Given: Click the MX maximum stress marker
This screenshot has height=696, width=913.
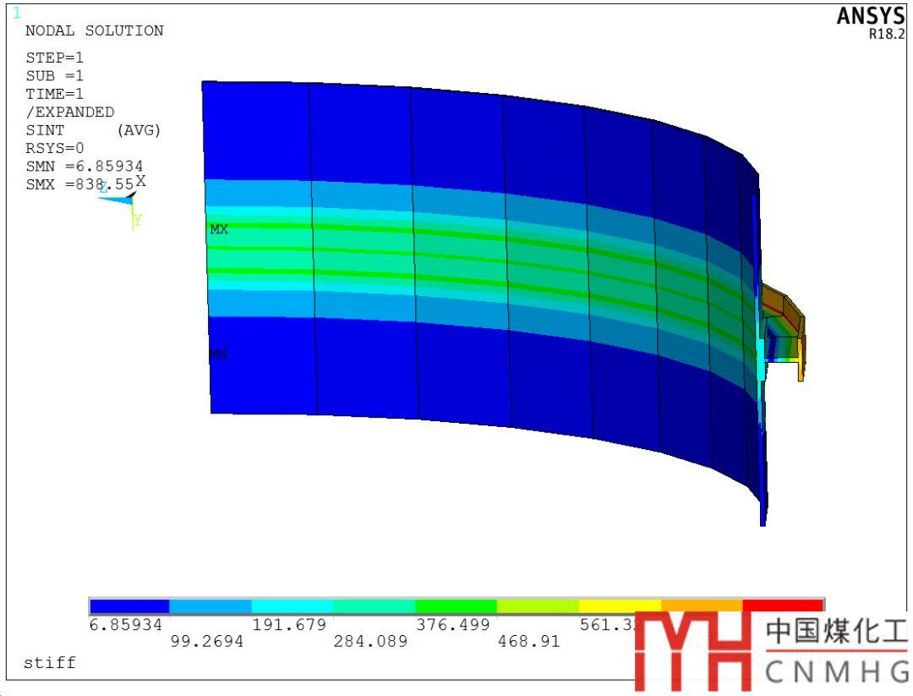Looking at the screenshot, I should (x=219, y=229).
